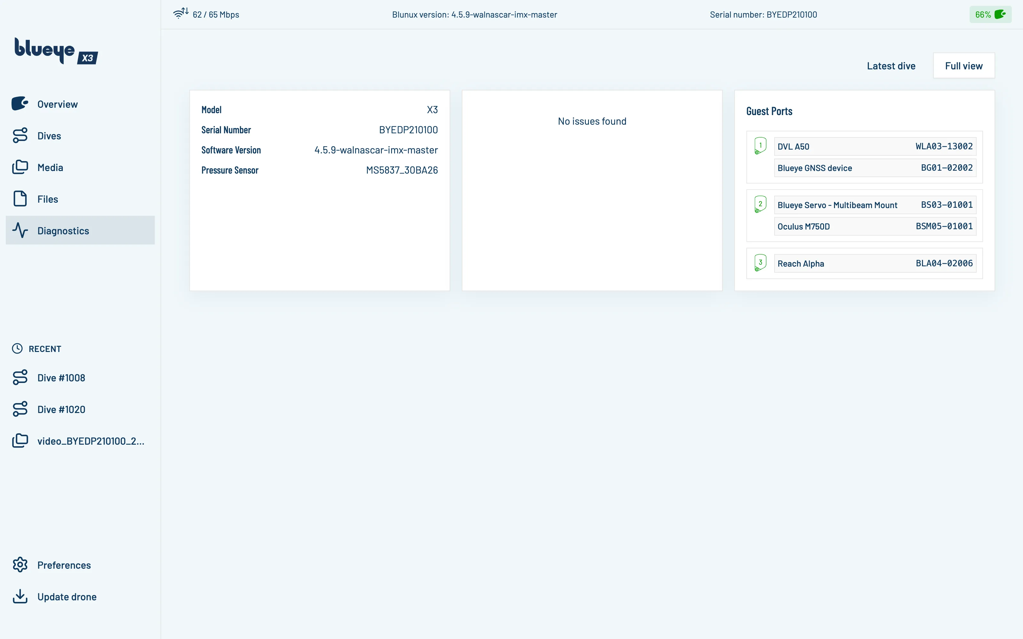Click the BSM05-01001 serial value

pos(944,226)
